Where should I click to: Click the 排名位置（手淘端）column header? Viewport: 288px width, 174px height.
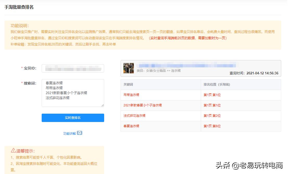(217, 85)
